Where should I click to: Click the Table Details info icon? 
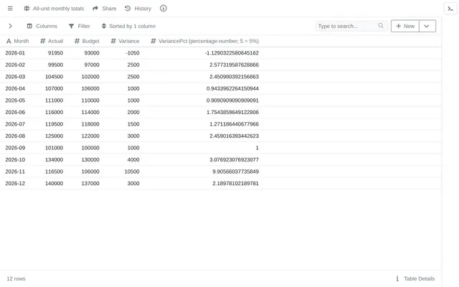click(x=397, y=278)
